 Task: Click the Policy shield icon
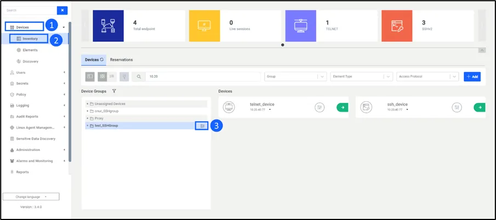pos(12,95)
